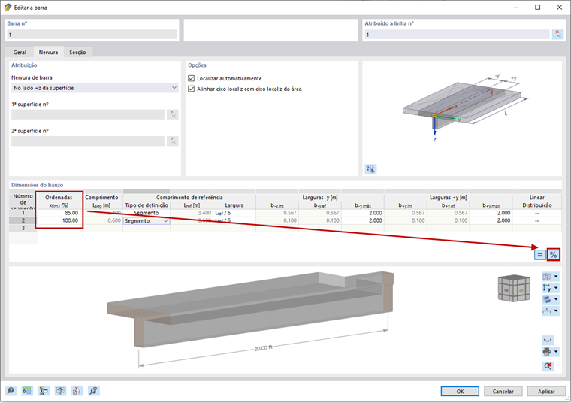Screen dimensions: 571x403
Task: Click the display properties color icon
Action: point(44,391)
